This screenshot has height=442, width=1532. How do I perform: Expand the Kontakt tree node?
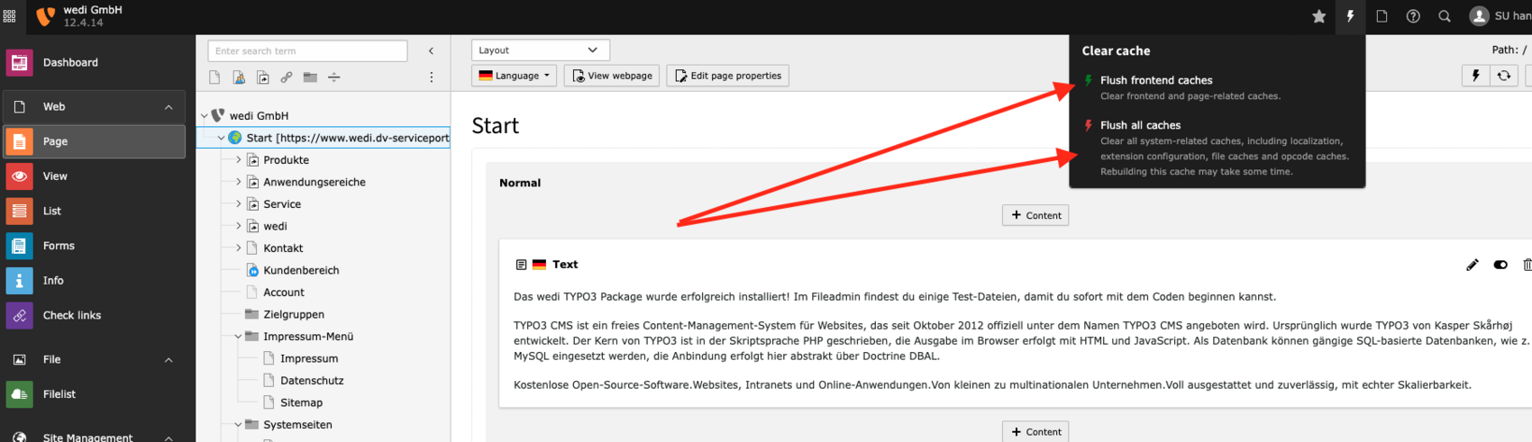coord(238,248)
